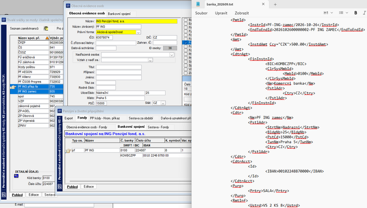The image size is (367, 208).
Task: Select the Obecná evidence osob tab
Action: [87, 13]
